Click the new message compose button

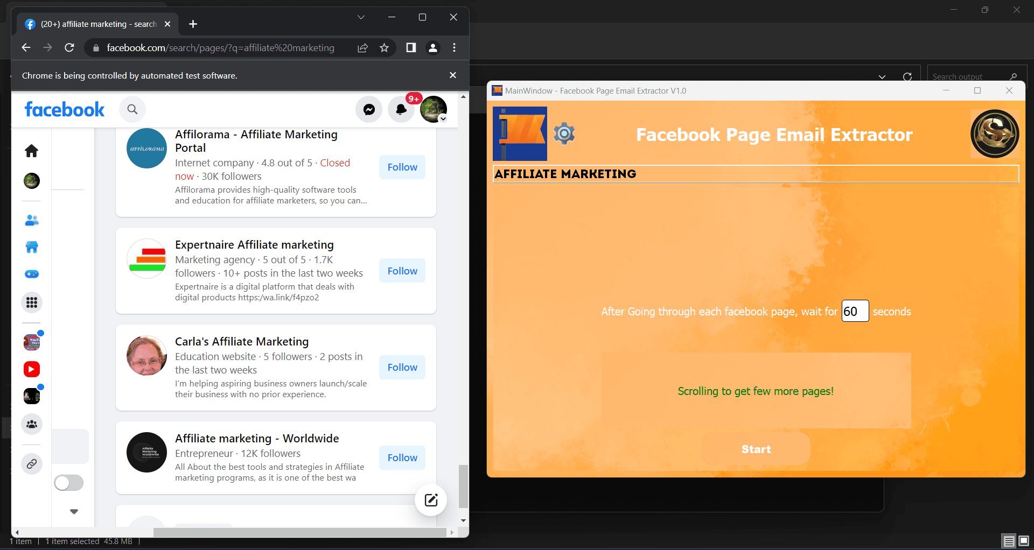[431, 500]
